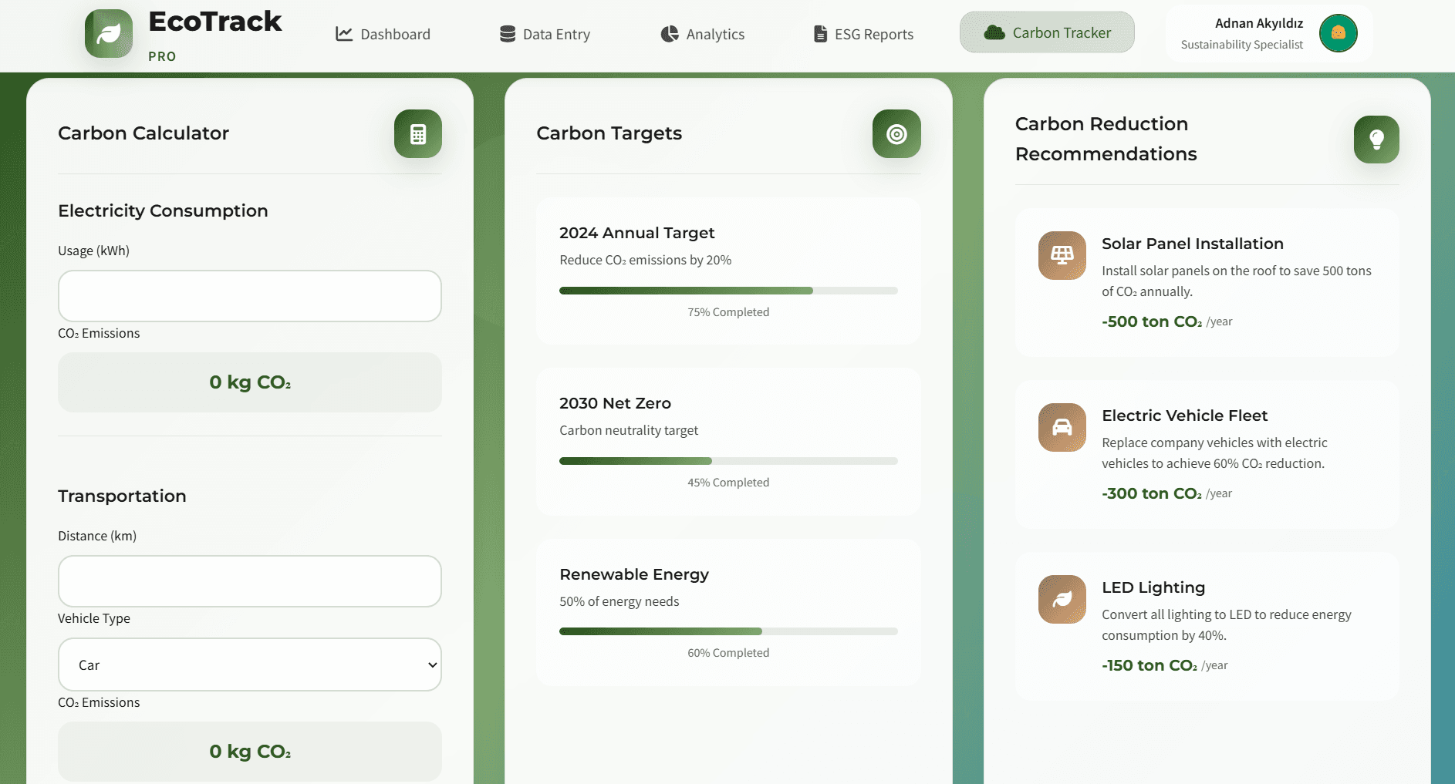The height and width of the screenshot is (784, 1455).
Task: Click the Carbon Targets bullseye icon
Action: tap(896, 133)
